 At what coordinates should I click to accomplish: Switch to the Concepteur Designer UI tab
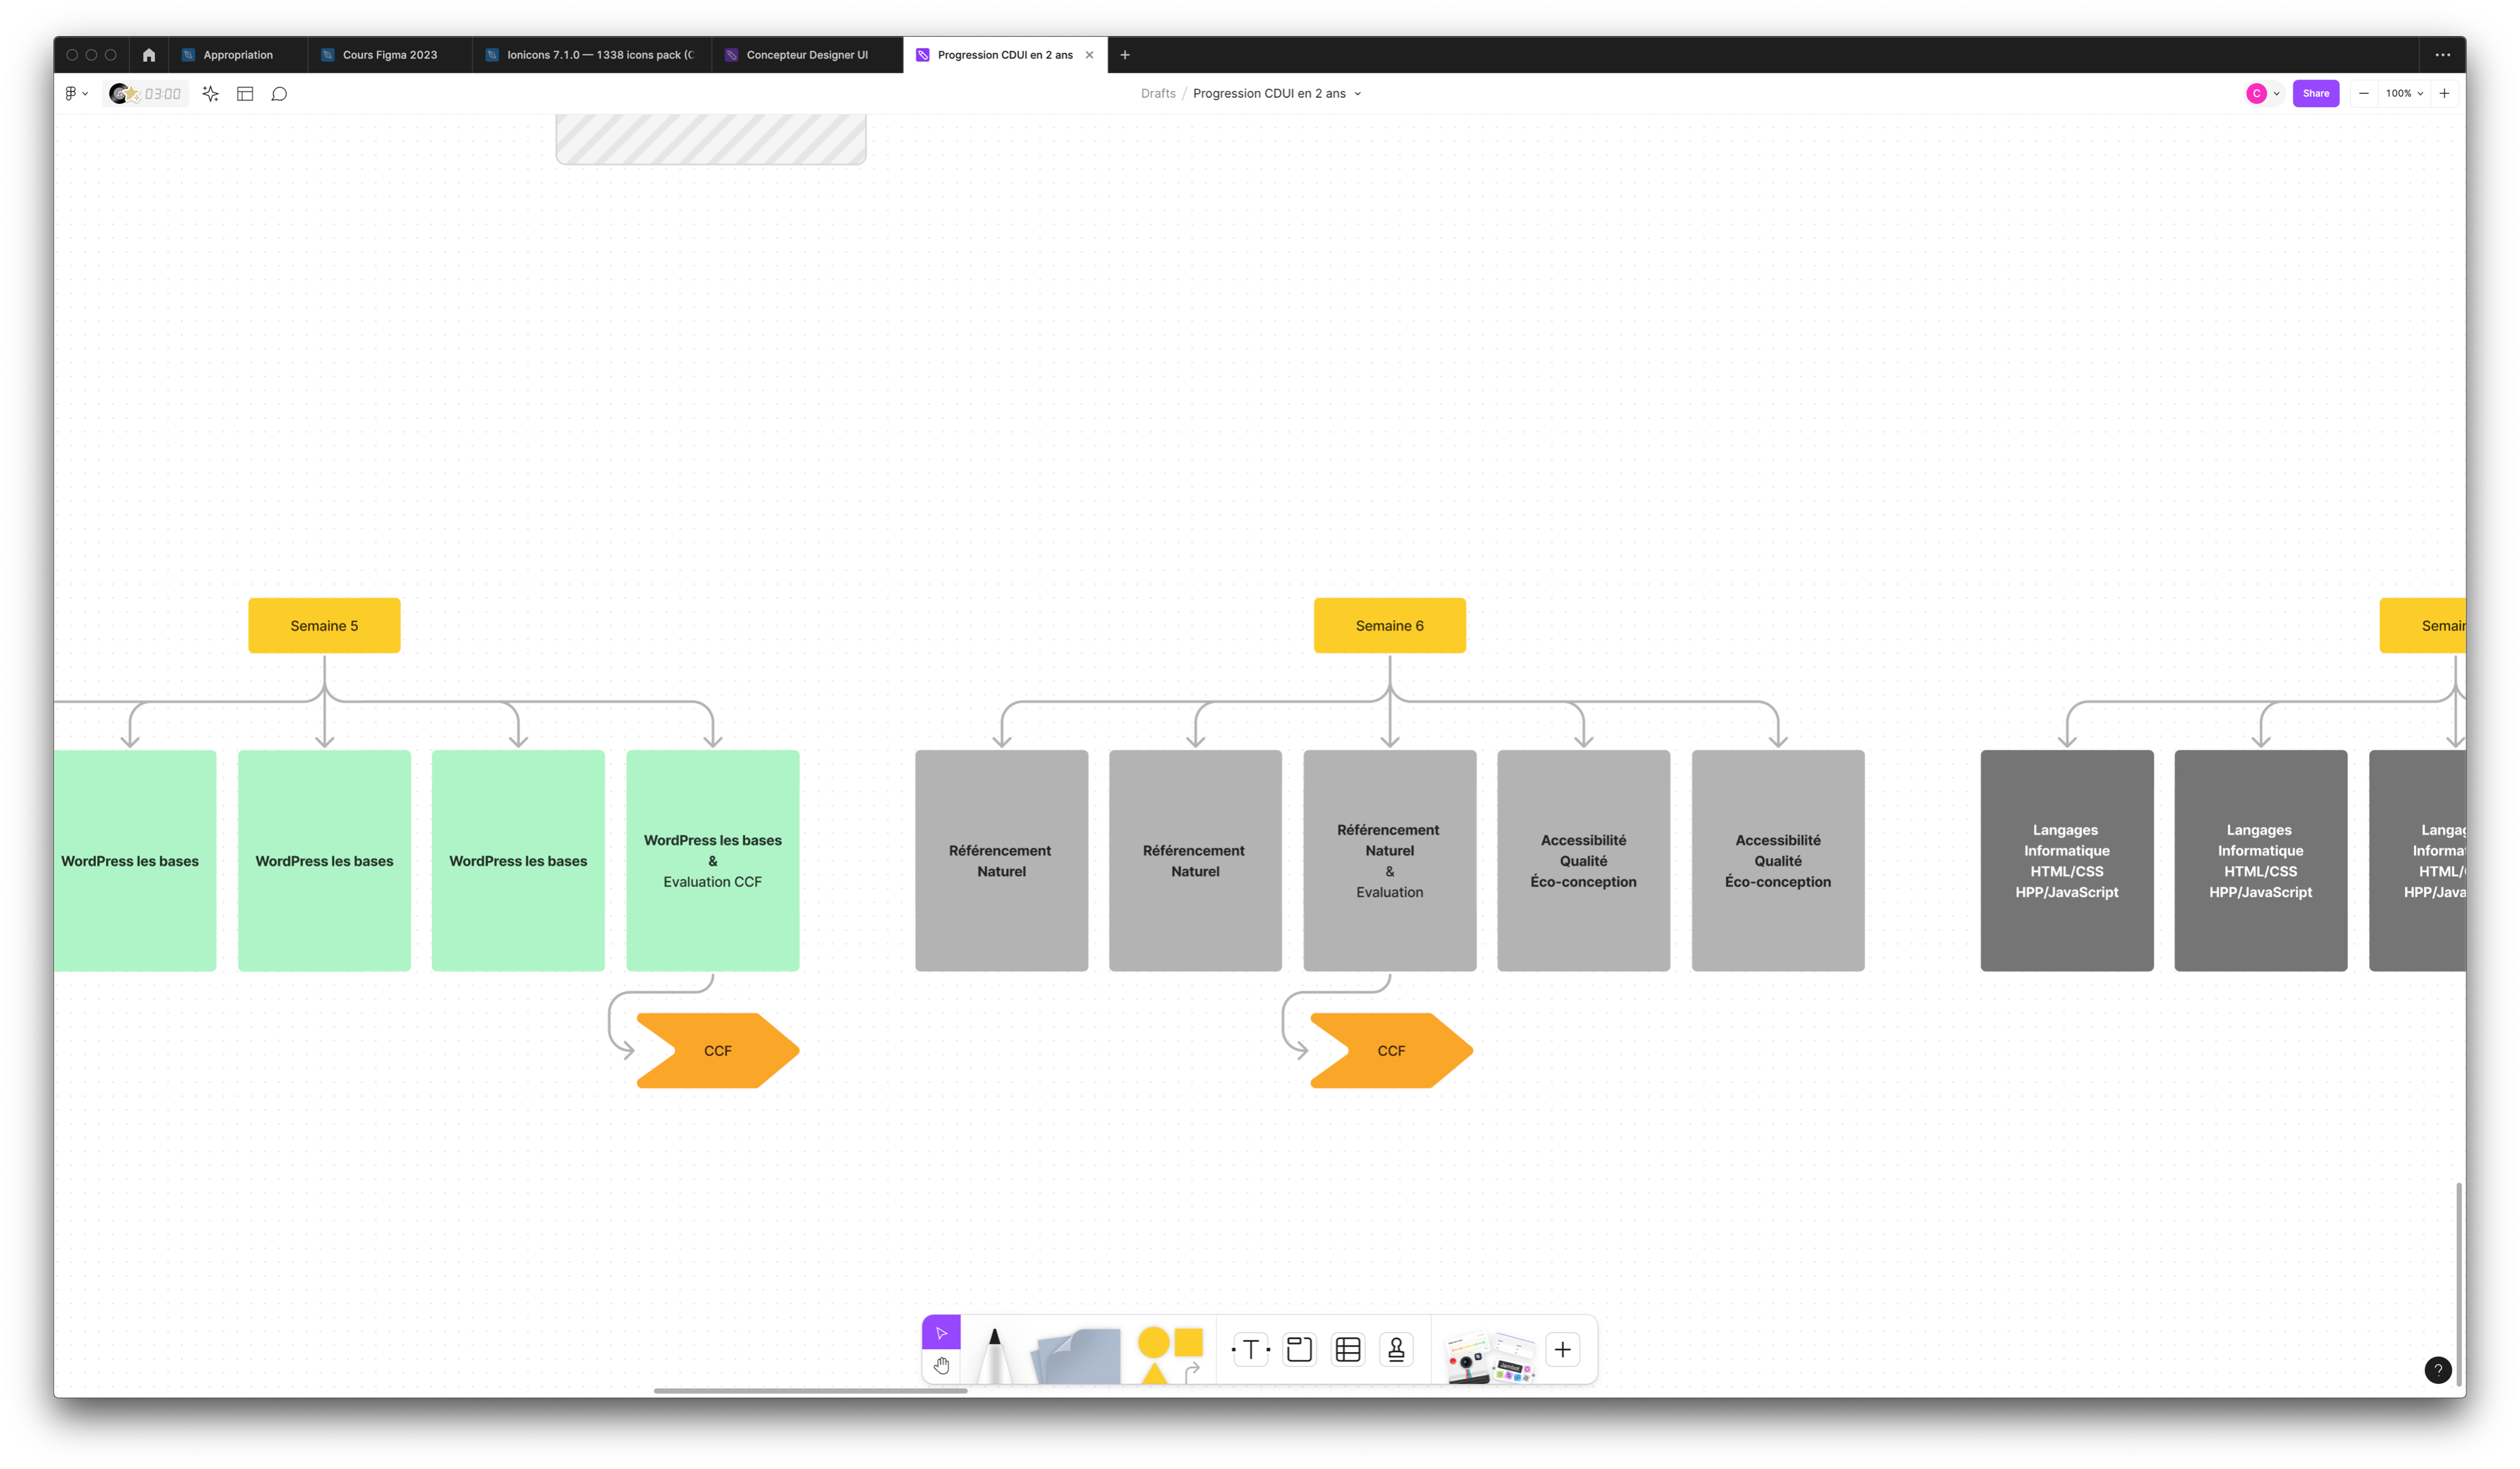tap(806, 55)
